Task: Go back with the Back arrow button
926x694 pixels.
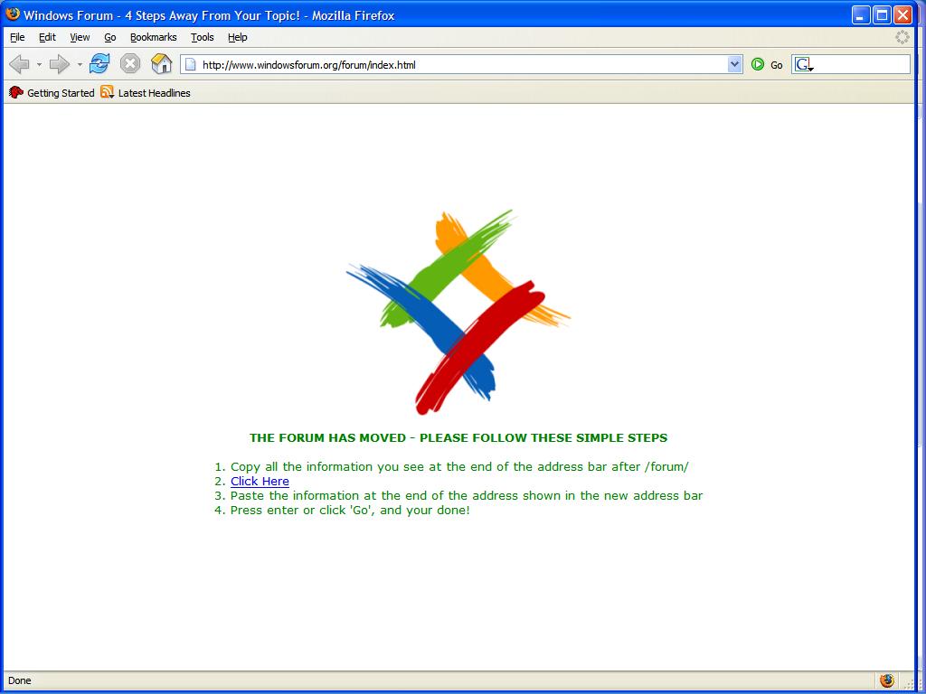Action: [x=20, y=64]
